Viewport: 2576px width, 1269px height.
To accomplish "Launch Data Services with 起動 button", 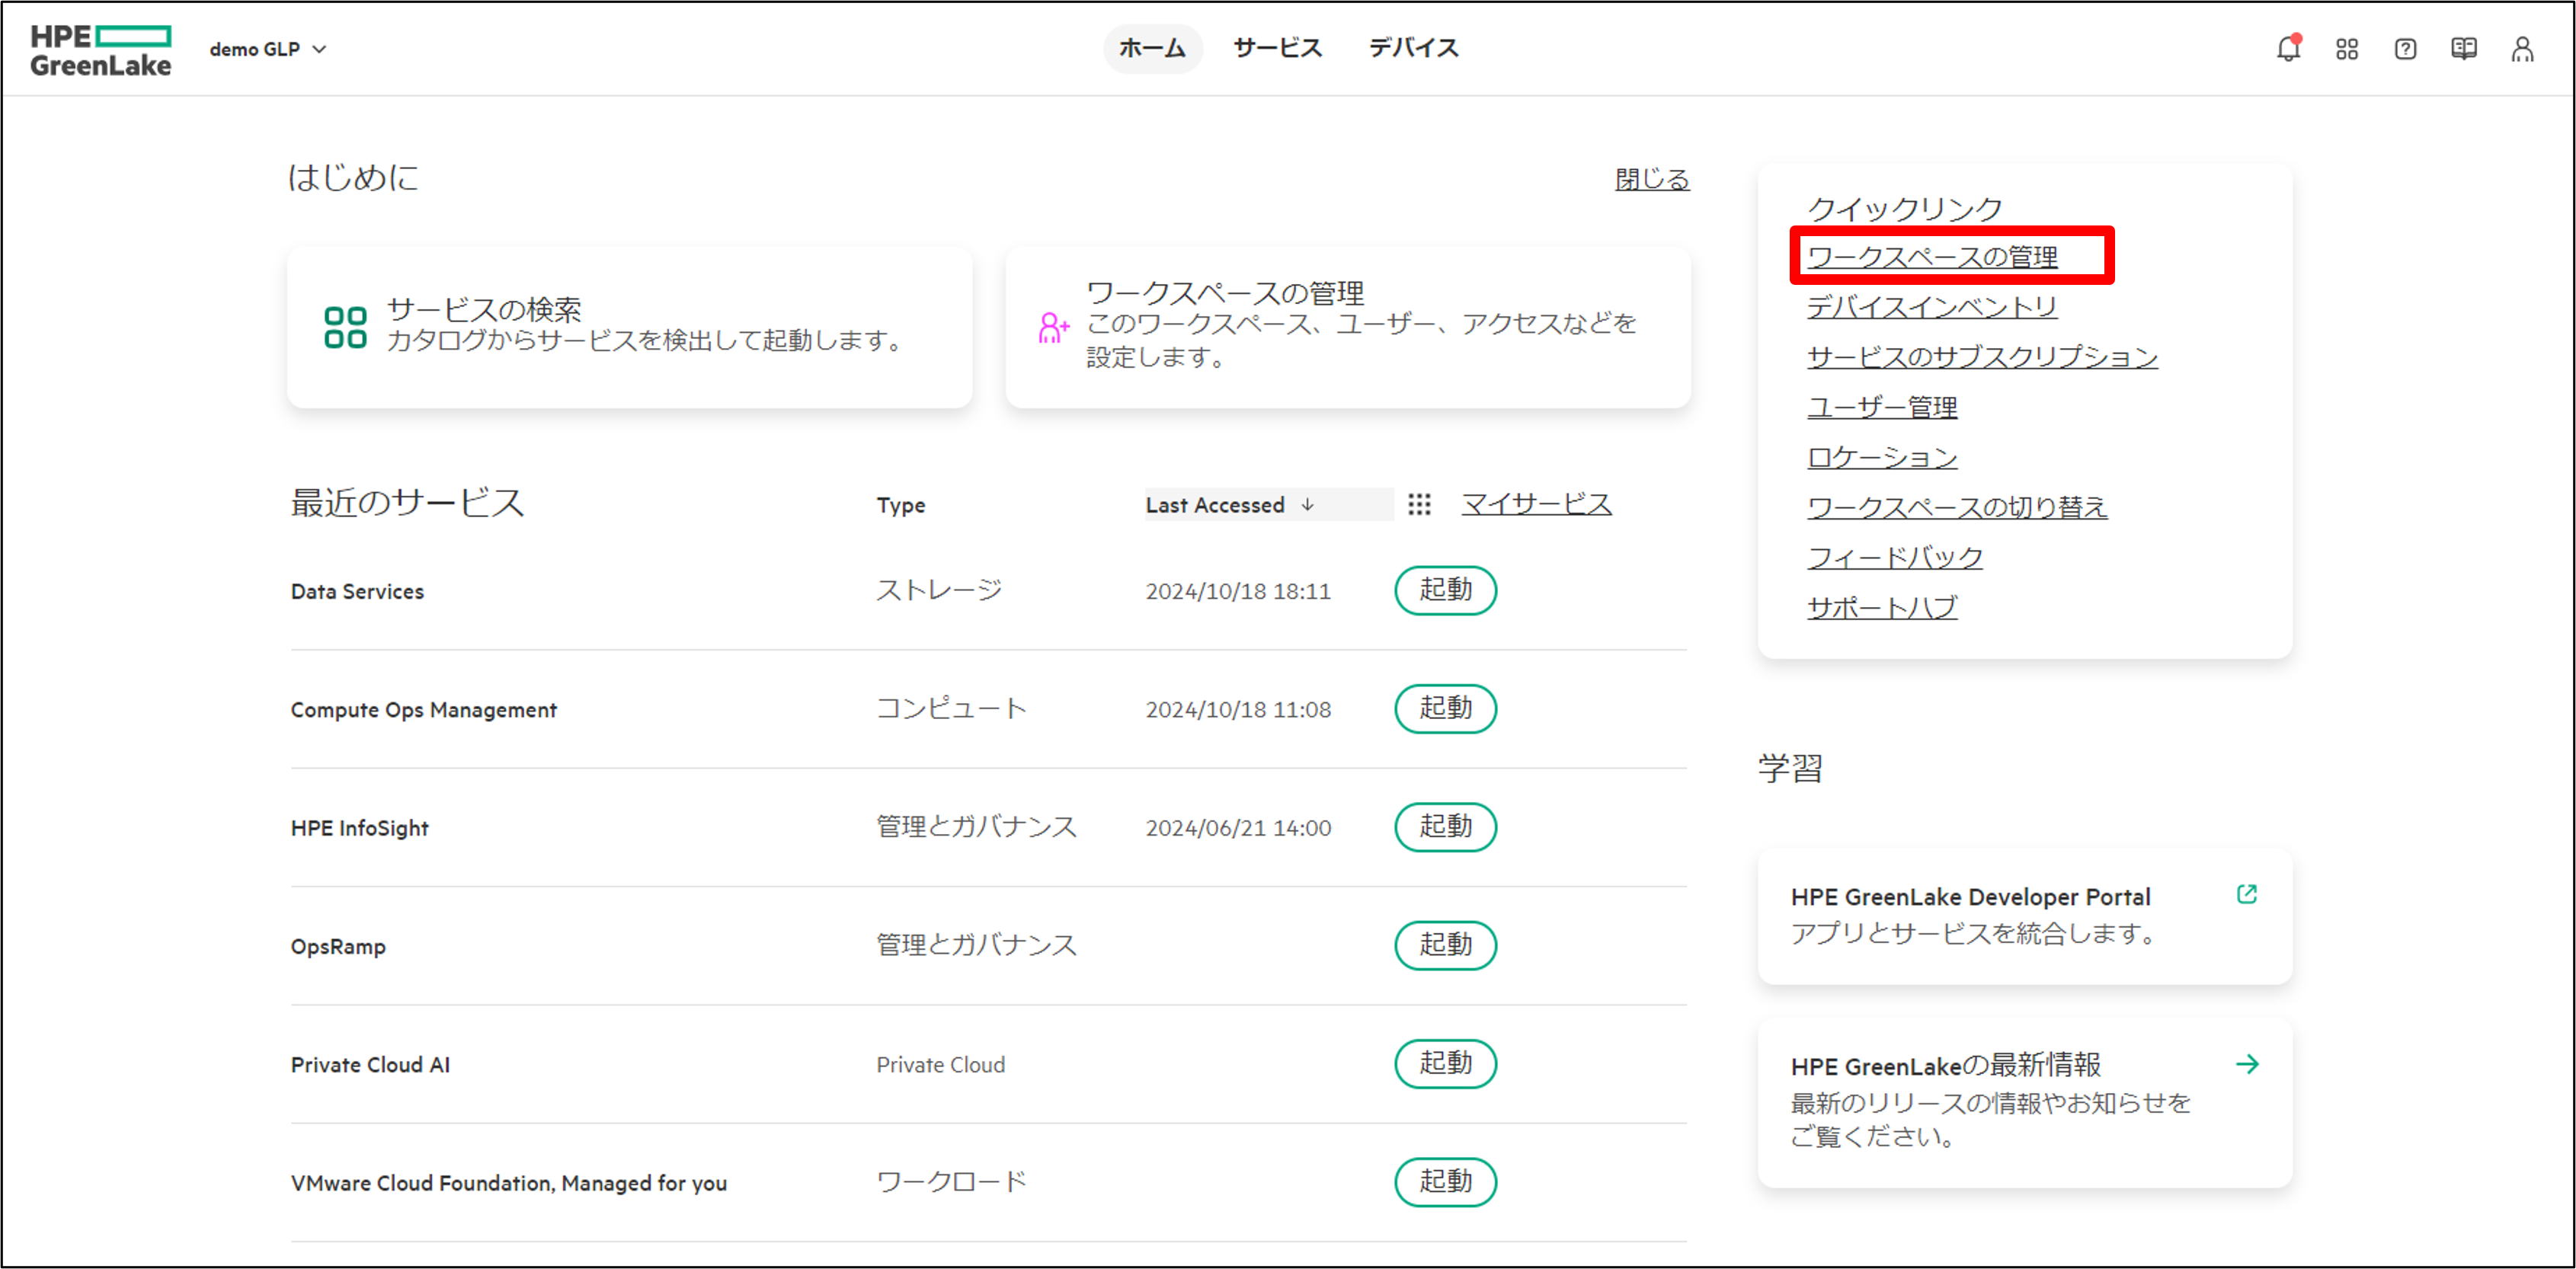I will coord(1445,590).
